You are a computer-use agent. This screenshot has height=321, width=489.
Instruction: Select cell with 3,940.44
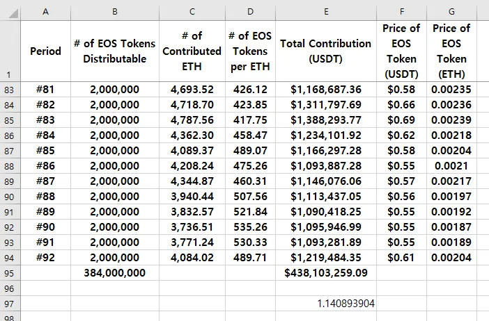click(x=192, y=197)
